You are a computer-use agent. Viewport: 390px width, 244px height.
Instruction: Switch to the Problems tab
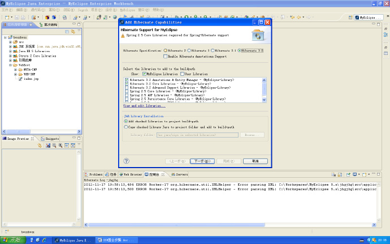(93, 174)
